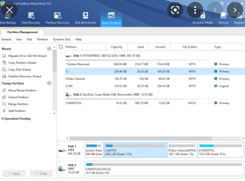Launch Partition Recovery tool
The height and width of the screenshot is (181, 245).
57,18
